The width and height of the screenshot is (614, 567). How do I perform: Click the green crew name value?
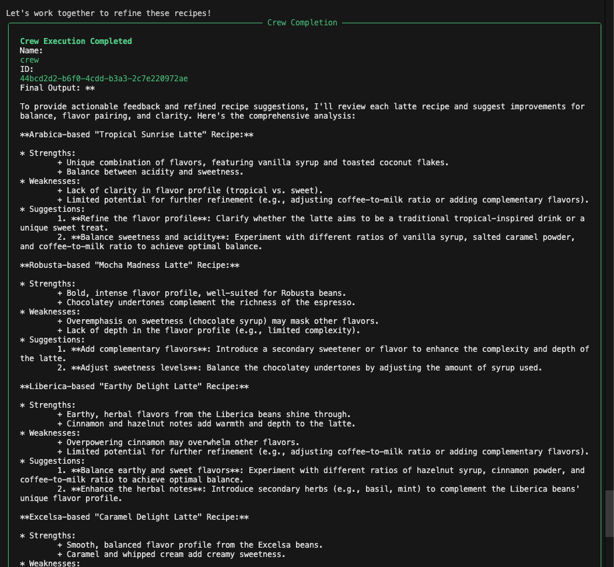pyautogui.click(x=29, y=60)
